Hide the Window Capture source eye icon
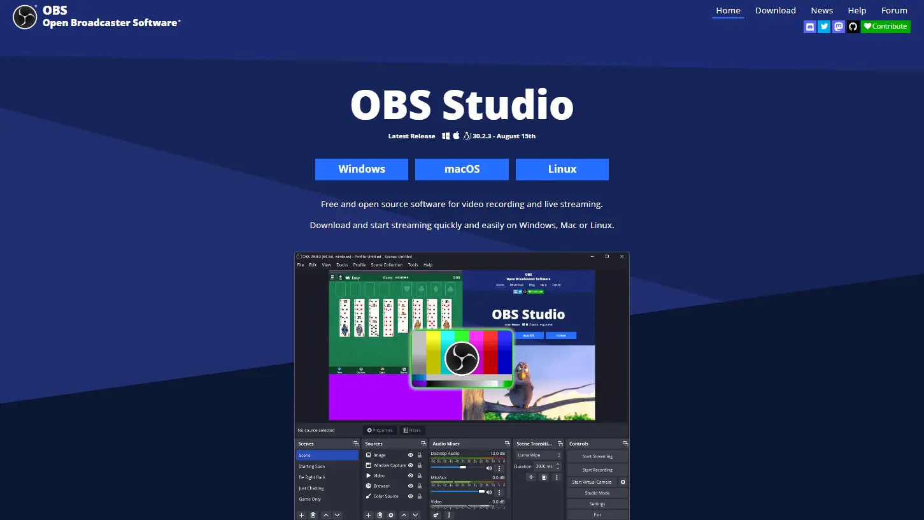 coord(410,465)
